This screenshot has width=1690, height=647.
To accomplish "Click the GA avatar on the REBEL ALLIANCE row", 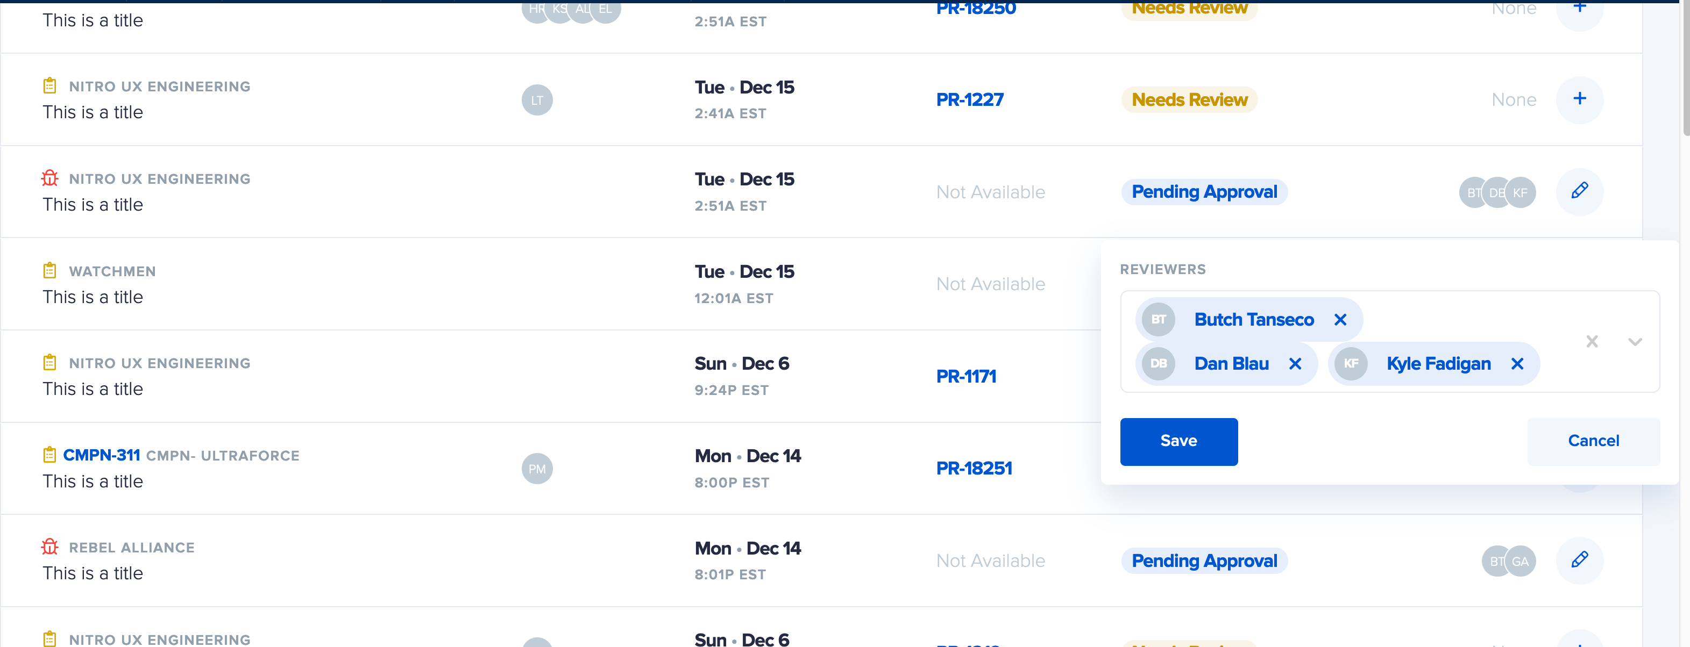I will [1521, 560].
